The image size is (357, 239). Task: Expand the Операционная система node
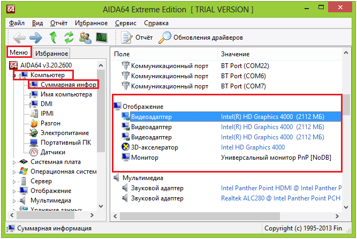[x=14, y=172]
